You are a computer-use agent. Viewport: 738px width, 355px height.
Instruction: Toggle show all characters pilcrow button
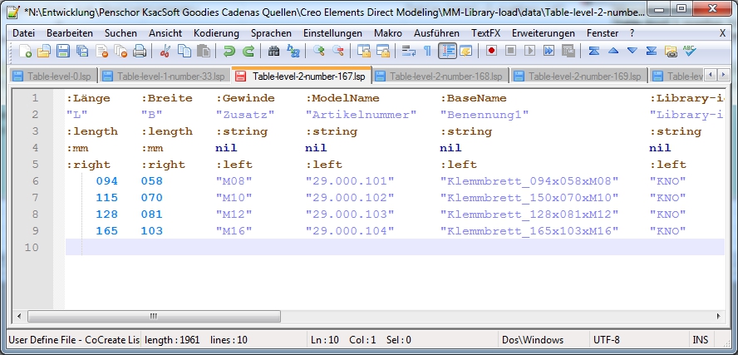coord(427,52)
